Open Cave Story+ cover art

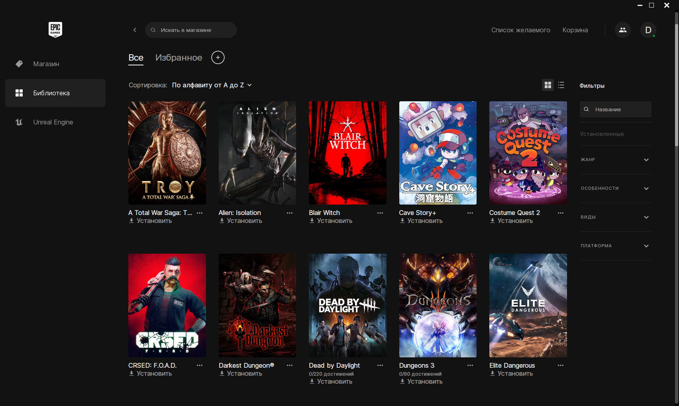pos(438,153)
